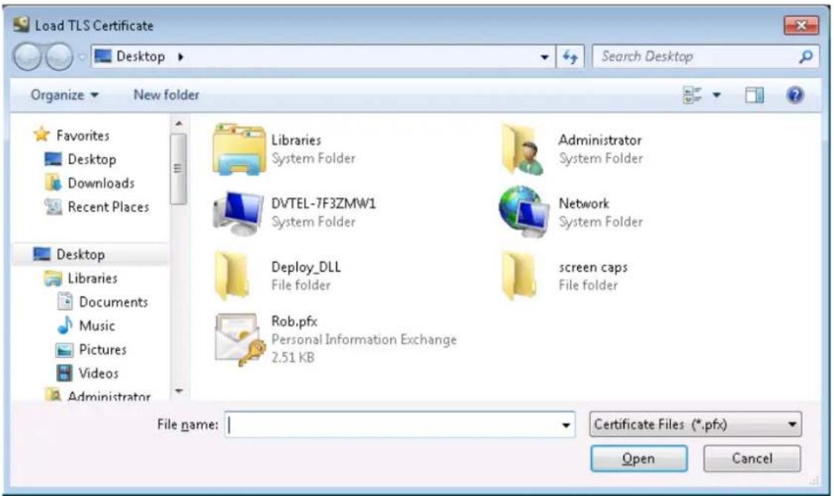Click the navigation pane scrollbar thumb
This screenshot has height=496, width=834.
pyautogui.click(x=179, y=169)
